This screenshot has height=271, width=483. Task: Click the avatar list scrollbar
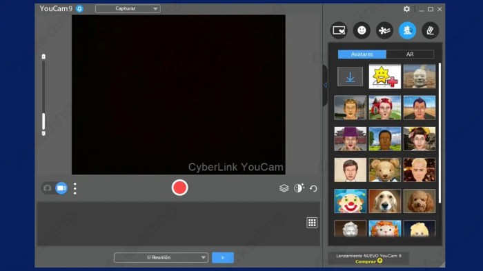pyautogui.click(x=440, y=133)
